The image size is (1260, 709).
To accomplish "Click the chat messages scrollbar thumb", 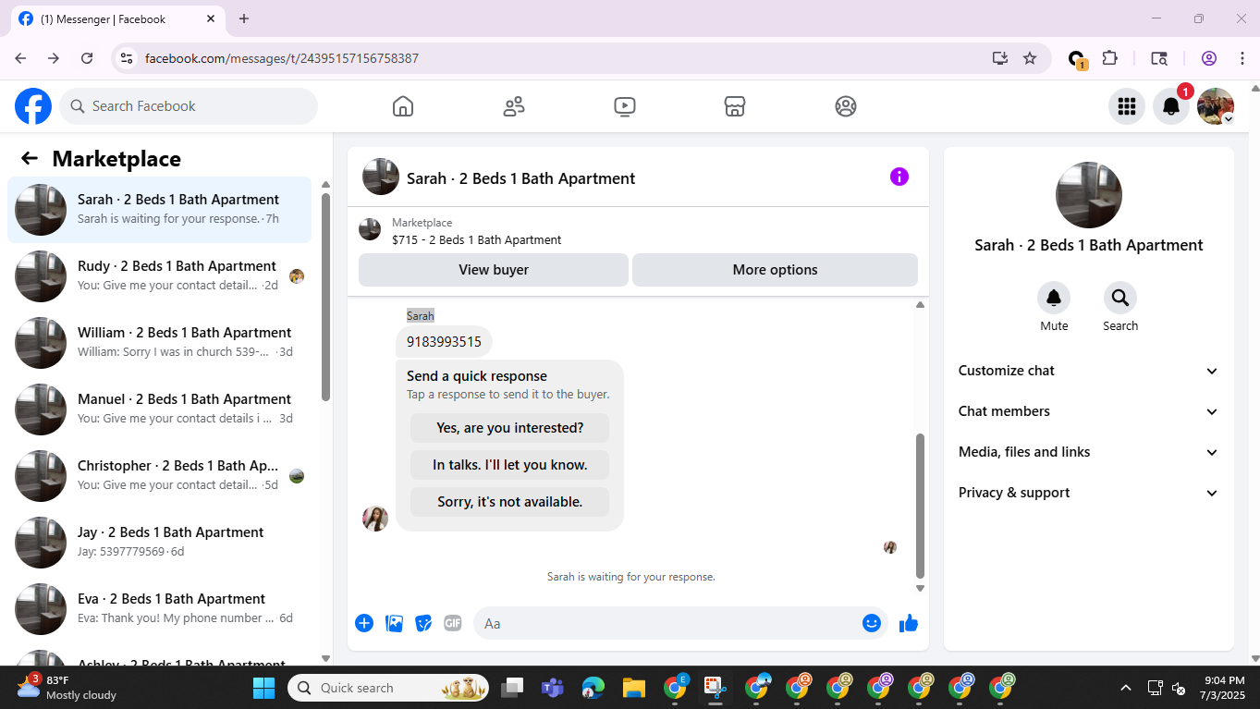I will [x=920, y=506].
